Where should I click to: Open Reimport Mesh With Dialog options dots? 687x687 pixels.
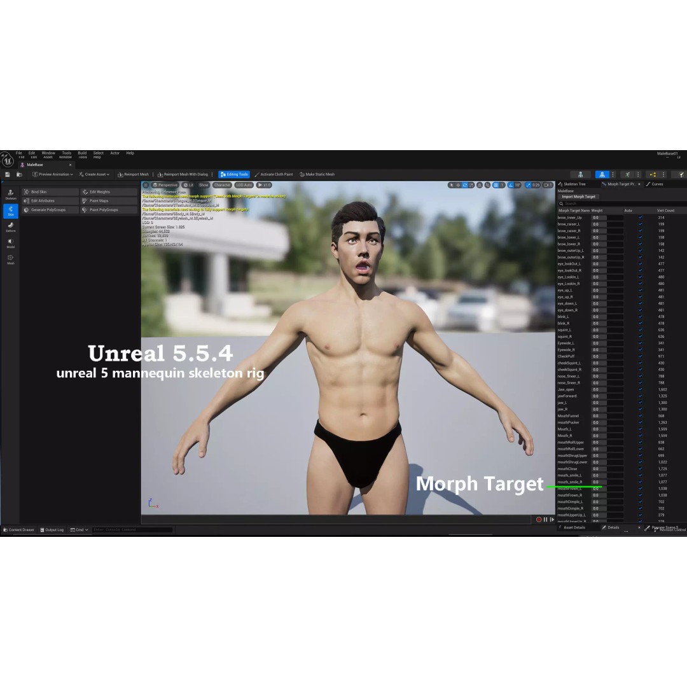(212, 174)
